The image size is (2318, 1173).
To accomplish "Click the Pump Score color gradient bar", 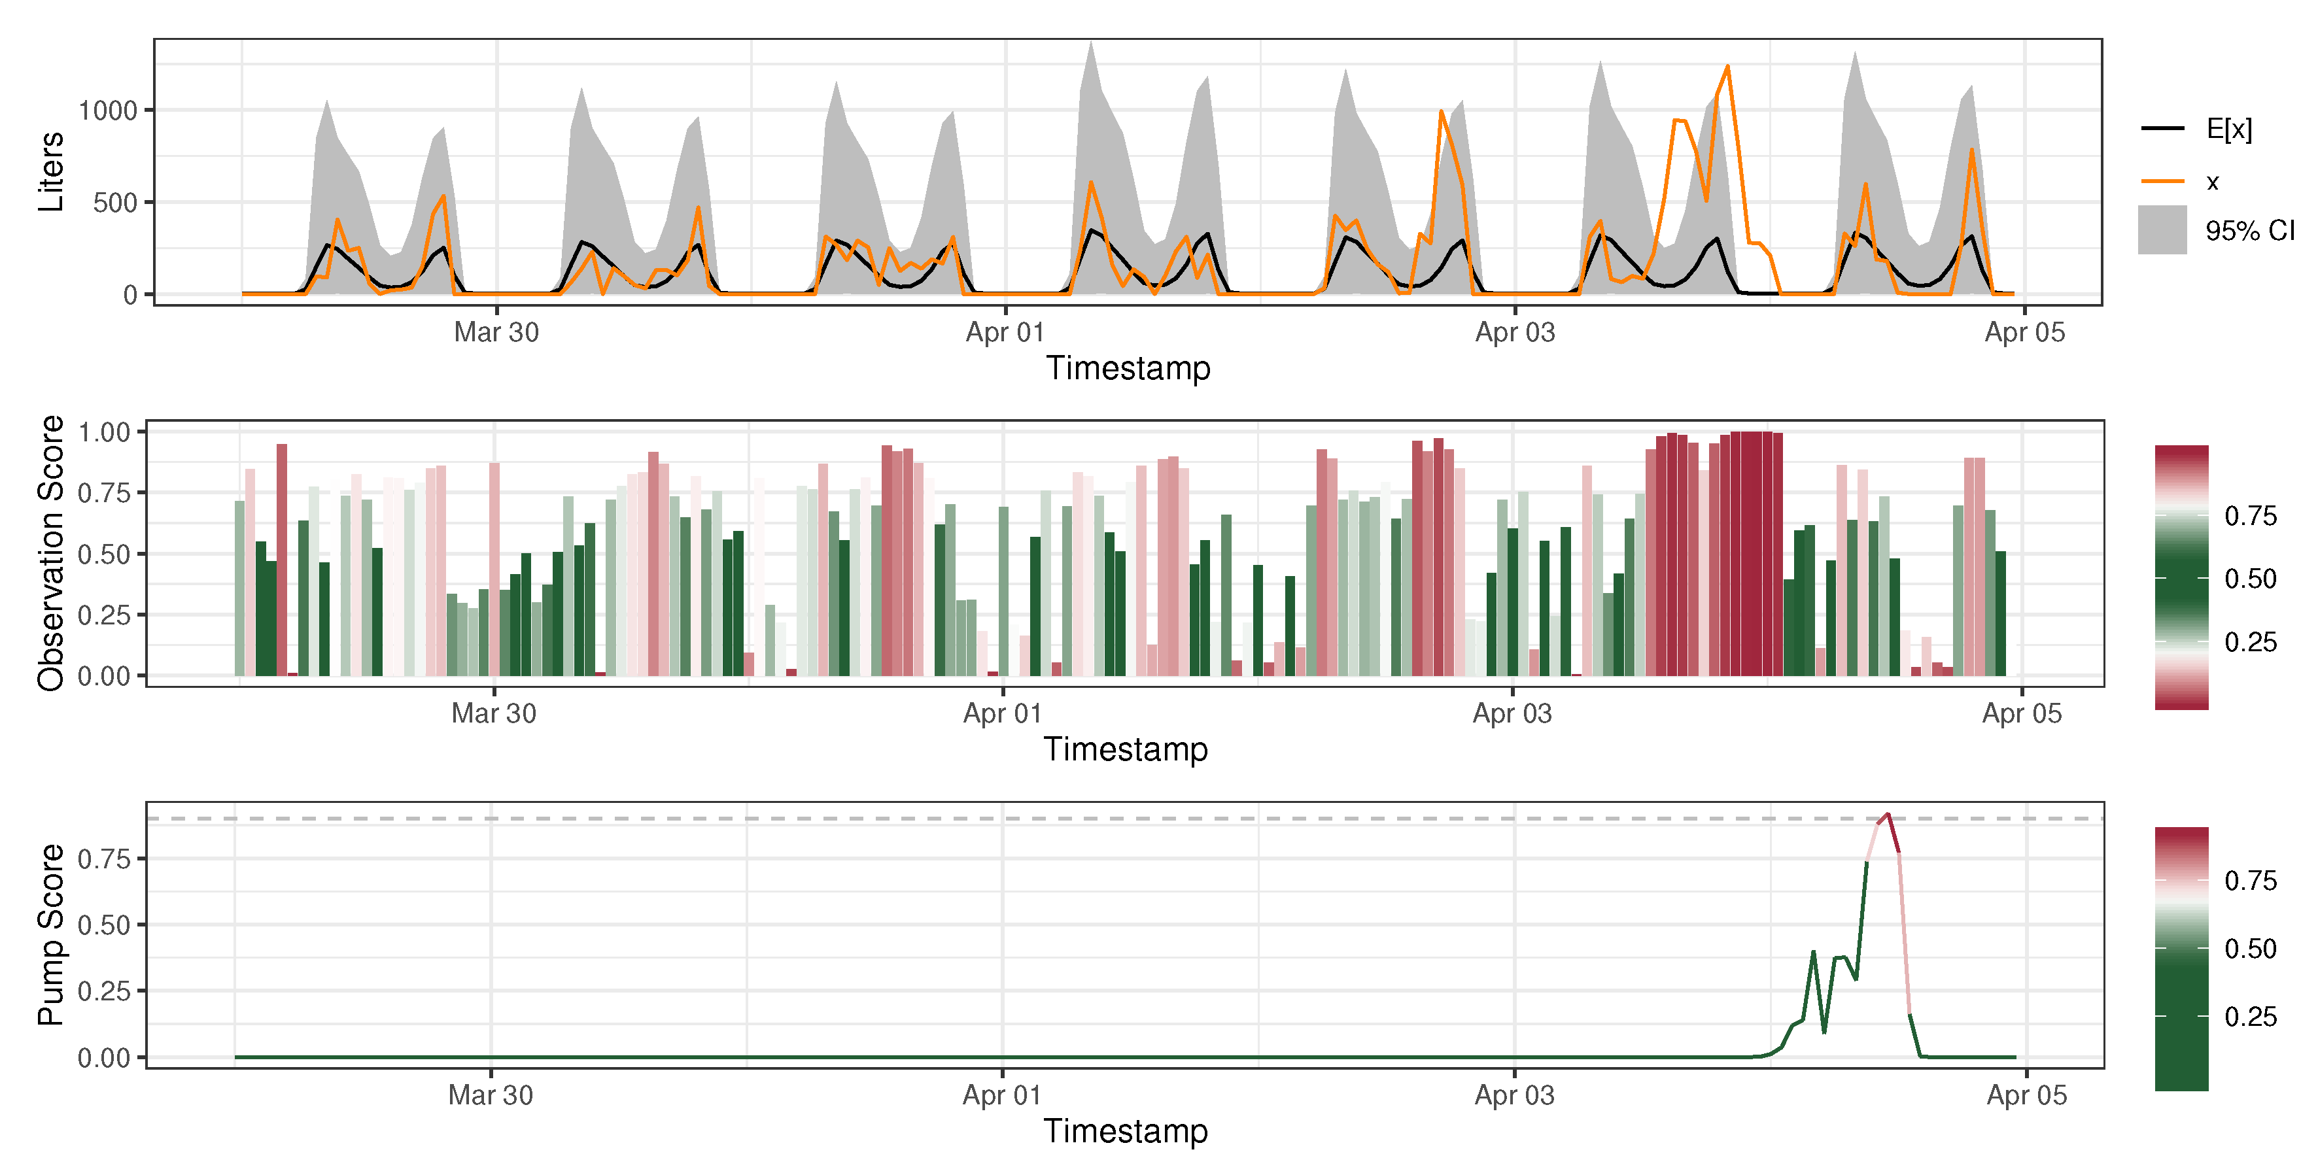I will click(2181, 958).
